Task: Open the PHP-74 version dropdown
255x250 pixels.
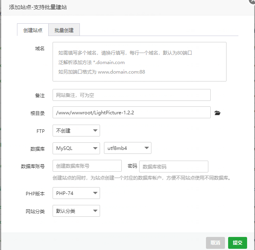Action: (76, 193)
